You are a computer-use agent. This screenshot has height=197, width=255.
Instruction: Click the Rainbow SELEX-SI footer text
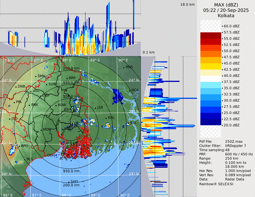(216, 184)
